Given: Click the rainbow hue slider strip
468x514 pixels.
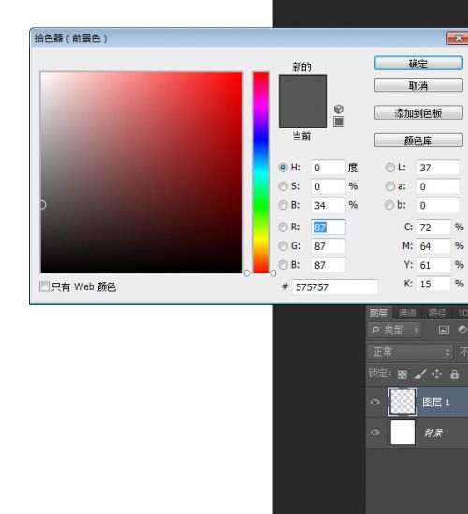Looking at the screenshot, I should [x=260, y=172].
